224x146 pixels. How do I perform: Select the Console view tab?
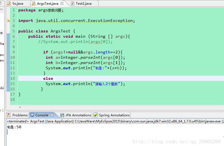tap(42, 115)
